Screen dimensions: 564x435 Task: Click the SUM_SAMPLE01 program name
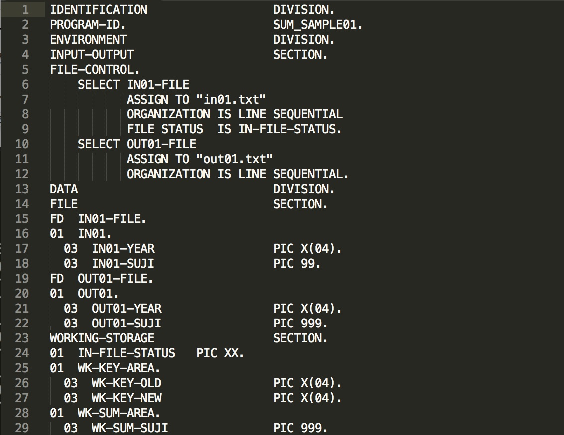pyautogui.click(x=317, y=25)
